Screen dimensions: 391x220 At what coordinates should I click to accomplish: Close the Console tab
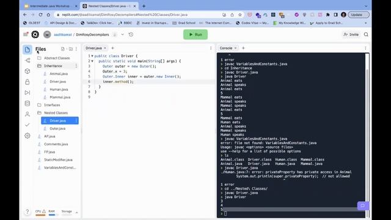[x=236, y=48]
